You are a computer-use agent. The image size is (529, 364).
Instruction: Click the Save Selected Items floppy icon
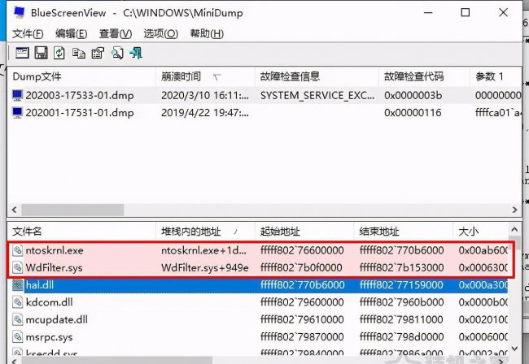(41, 53)
